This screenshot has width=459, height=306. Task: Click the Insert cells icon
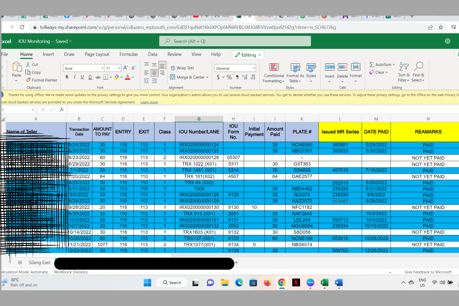tap(330, 67)
